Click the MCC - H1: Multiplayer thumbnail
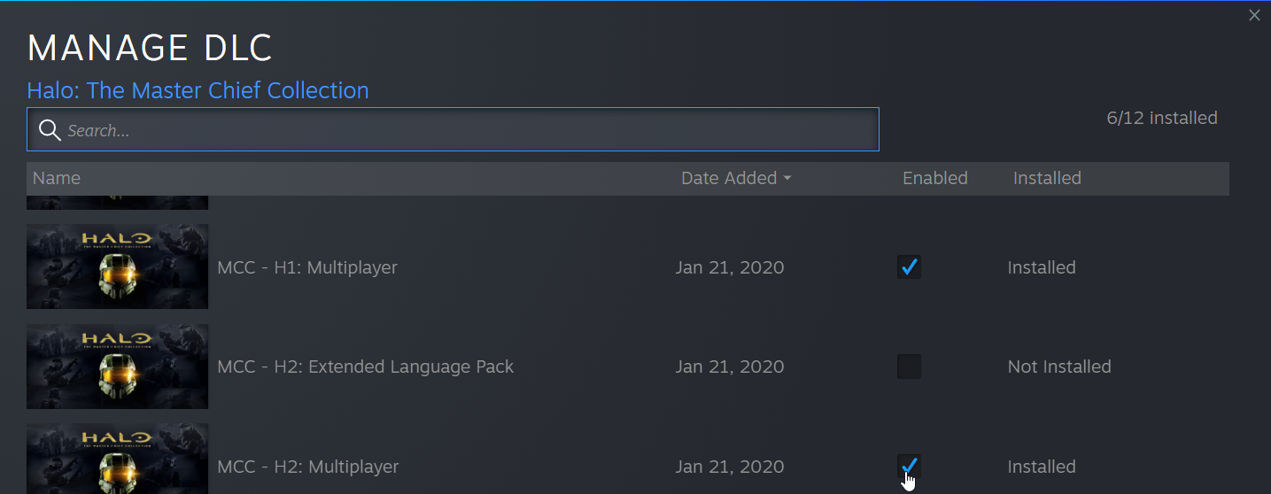Image resolution: width=1271 pixels, height=494 pixels. pyautogui.click(x=117, y=266)
